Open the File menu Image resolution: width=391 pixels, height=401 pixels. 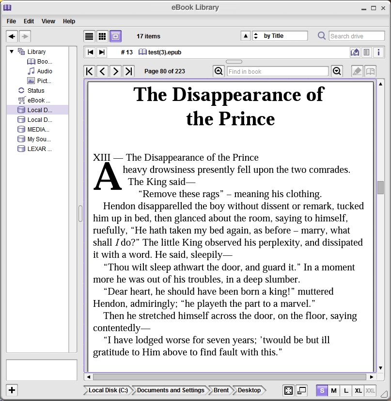click(11, 21)
